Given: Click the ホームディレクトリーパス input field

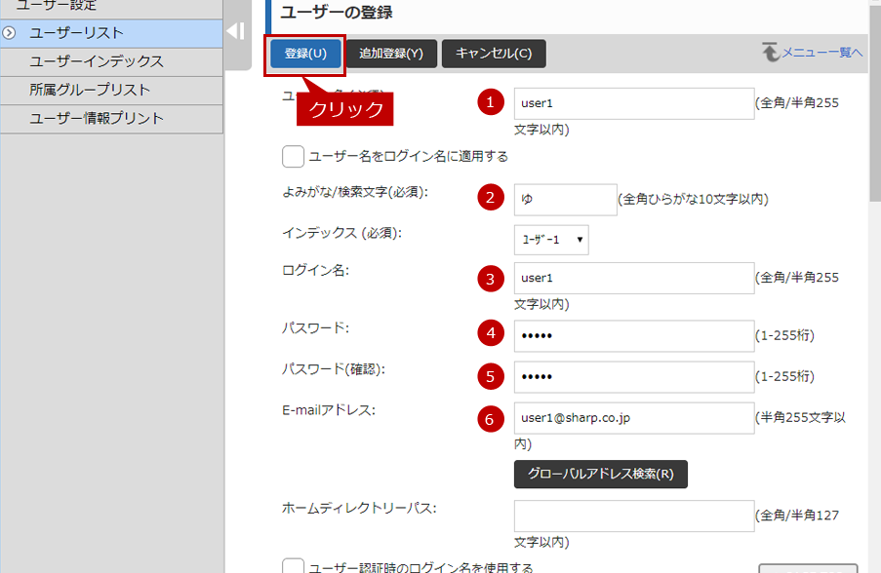Looking at the screenshot, I should 634,516.
